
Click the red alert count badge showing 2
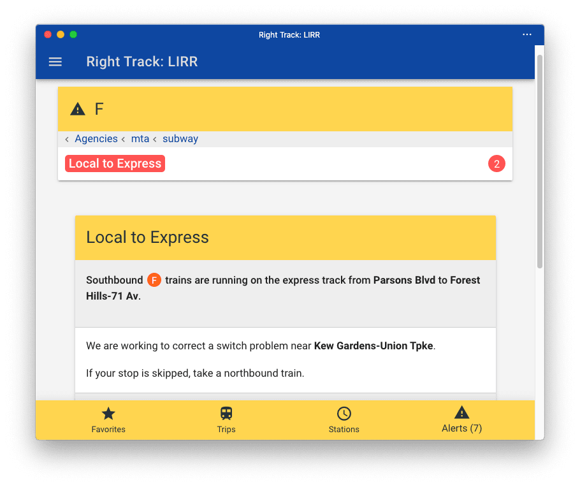[x=497, y=163]
